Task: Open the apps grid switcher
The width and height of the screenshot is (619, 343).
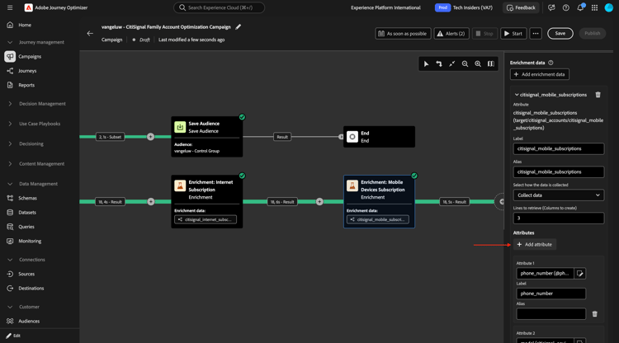Action: point(594,7)
